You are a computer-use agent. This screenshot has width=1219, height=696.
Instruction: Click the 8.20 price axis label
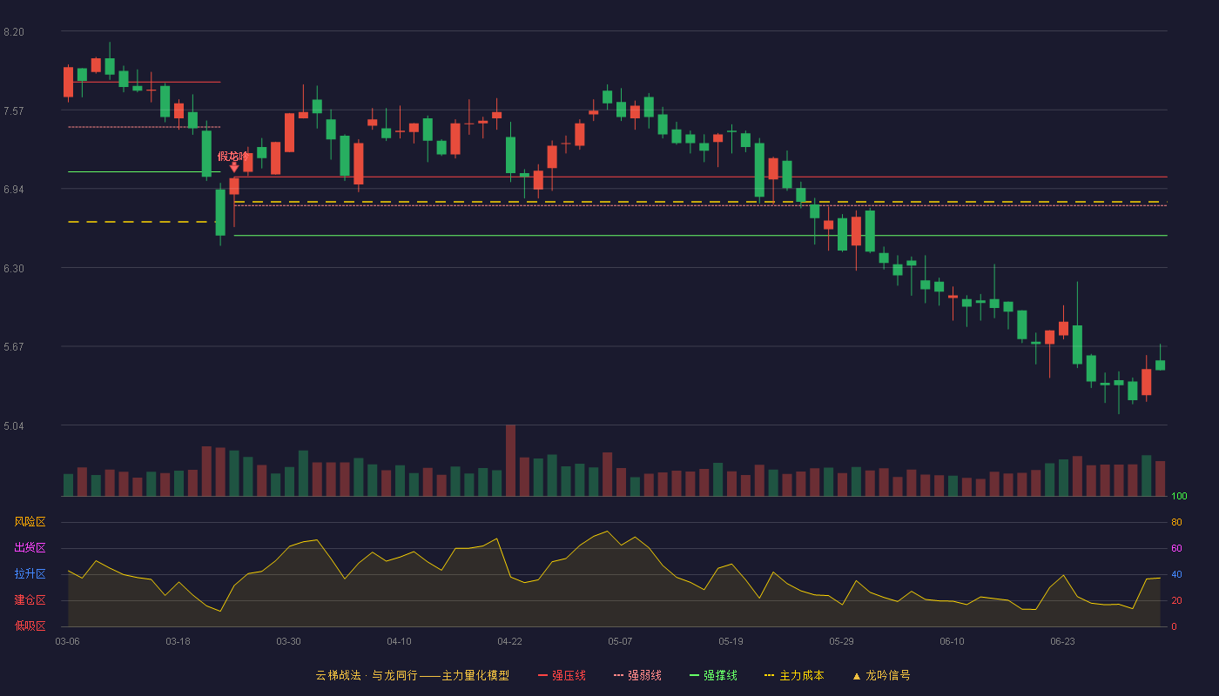(14, 32)
